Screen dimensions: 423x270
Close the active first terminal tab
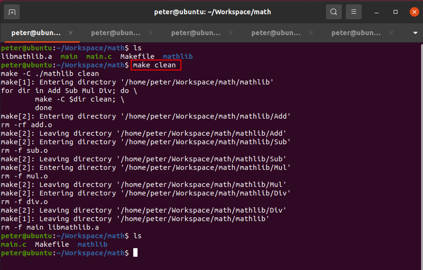tap(71, 33)
